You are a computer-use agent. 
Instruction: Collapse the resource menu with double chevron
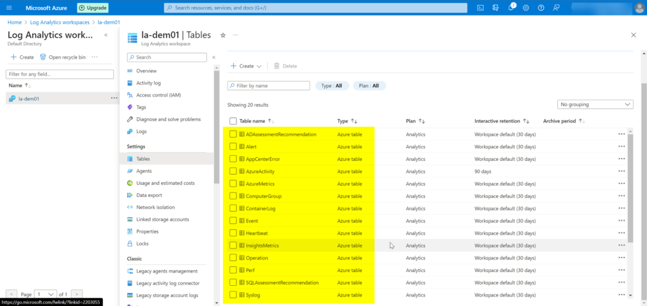214,57
